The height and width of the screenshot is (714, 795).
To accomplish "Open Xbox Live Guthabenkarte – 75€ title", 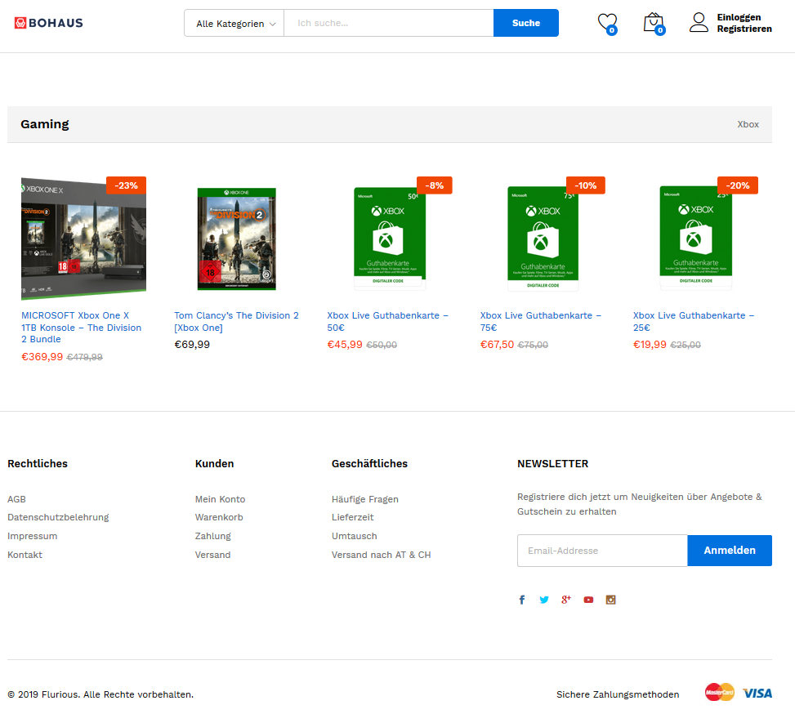I will [541, 322].
